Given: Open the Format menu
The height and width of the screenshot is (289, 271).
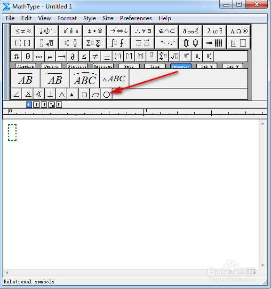Looking at the screenshot, I should click(67, 18).
